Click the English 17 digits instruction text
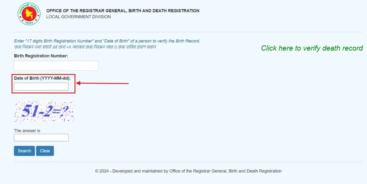 (107, 41)
